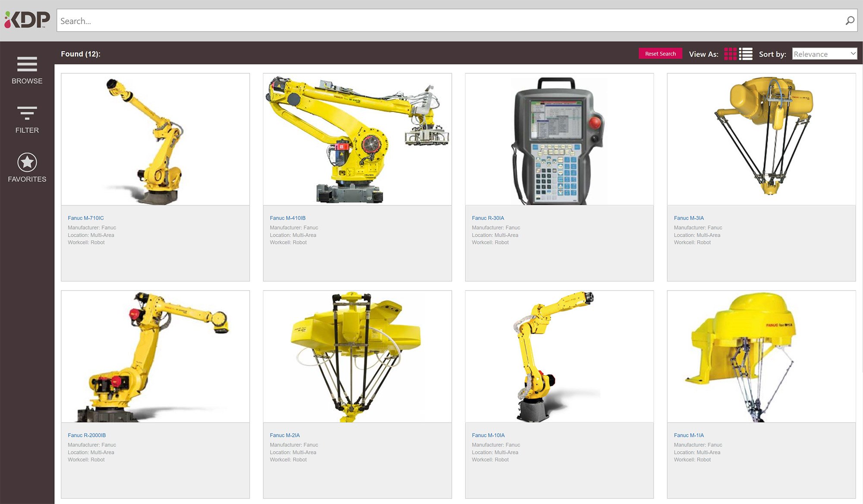Image resolution: width=863 pixels, height=504 pixels.
Task: Click Workcell: Robot under Fanuc R-30IA
Action: (490, 242)
